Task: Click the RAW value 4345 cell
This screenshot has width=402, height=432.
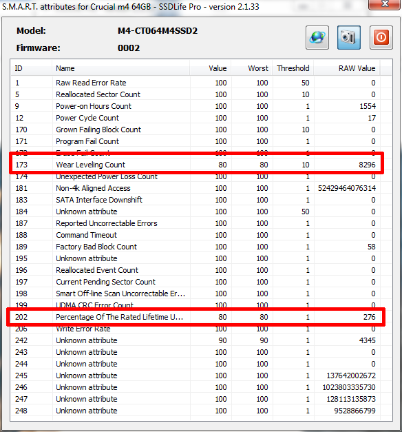Action: point(368,340)
